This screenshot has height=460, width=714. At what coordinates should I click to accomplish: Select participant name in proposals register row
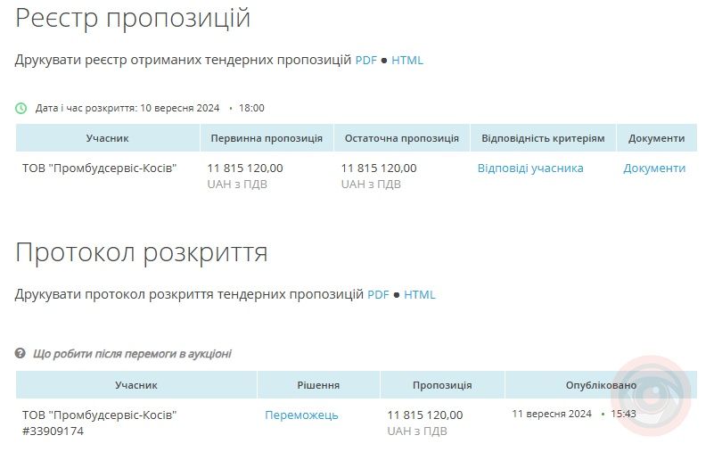tap(99, 168)
